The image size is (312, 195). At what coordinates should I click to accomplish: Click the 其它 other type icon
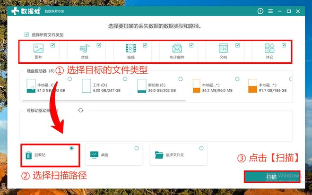tap(269, 48)
